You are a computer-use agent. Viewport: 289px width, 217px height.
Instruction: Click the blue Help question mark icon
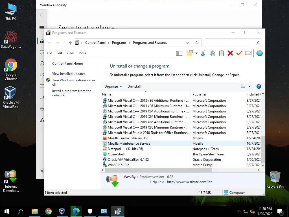[259, 86]
